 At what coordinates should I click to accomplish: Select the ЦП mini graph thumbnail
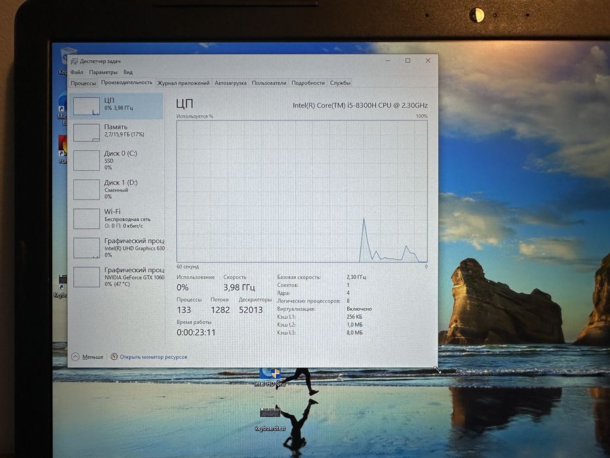point(86,106)
